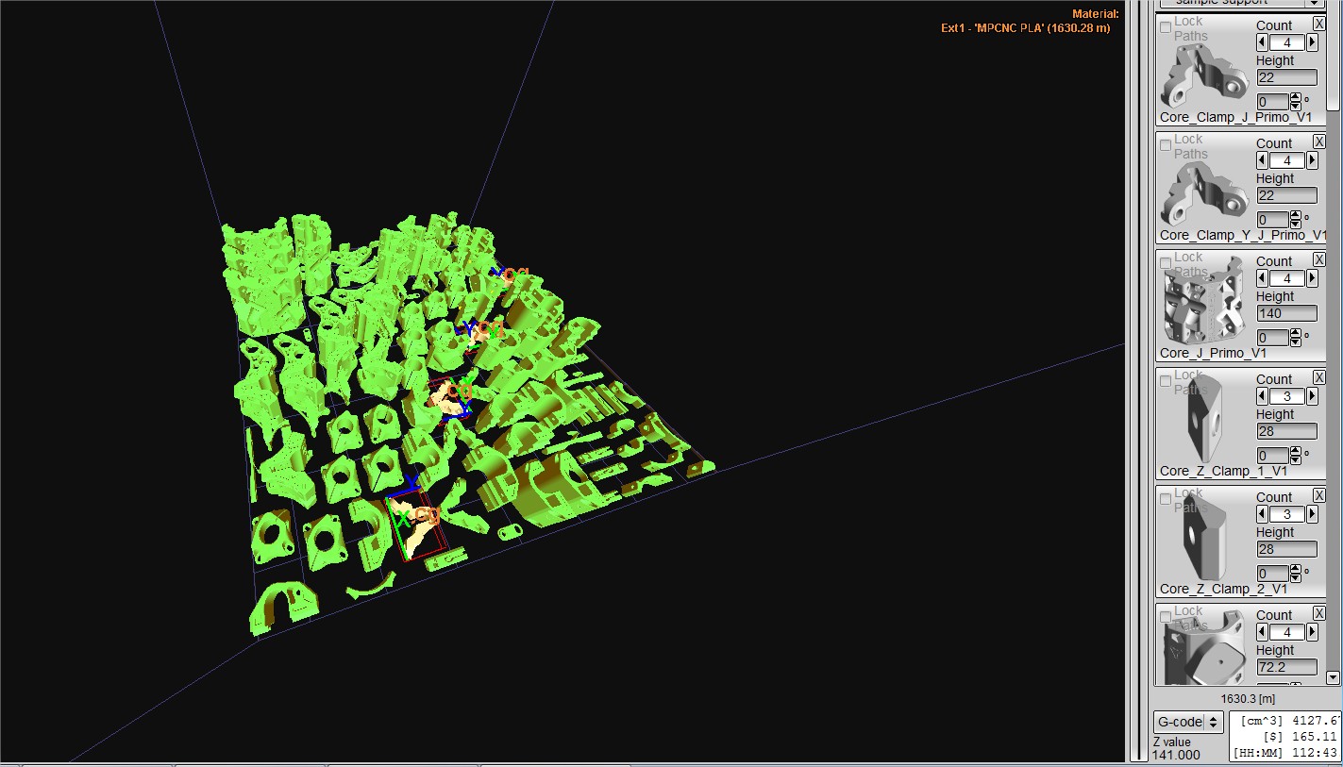Edit the count field of Core_Z_Clamp_1_V1

pyautogui.click(x=1286, y=396)
